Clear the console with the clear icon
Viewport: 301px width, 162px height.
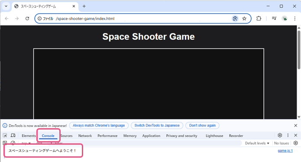(x=13, y=143)
